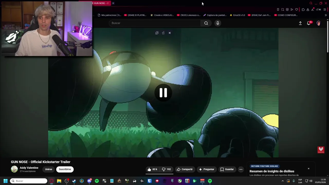
Task: Open the first Spotify taskbar icon
Action: (97, 181)
